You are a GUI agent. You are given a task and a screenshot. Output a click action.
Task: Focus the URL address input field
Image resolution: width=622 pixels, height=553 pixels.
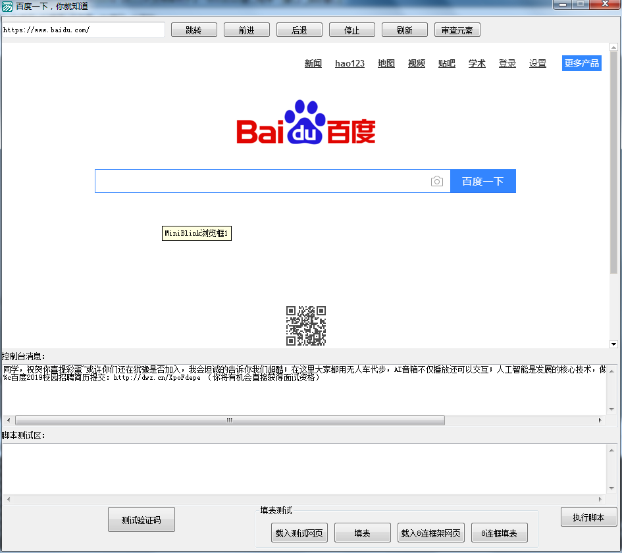pyautogui.click(x=84, y=30)
